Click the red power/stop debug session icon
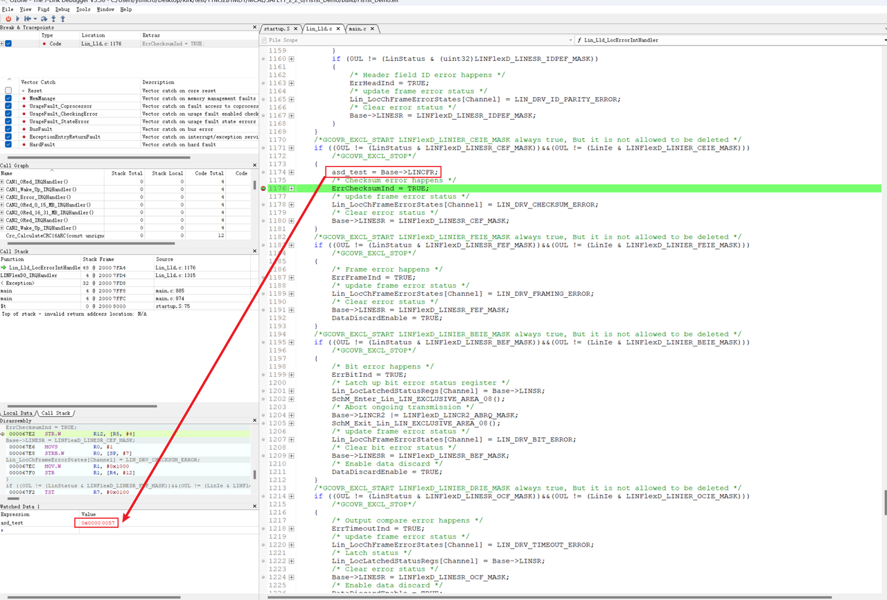The width and height of the screenshot is (887, 600). point(8,19)
